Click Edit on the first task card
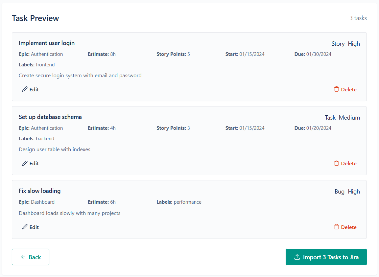Screen dimensions: 379x277 point(30,89)
